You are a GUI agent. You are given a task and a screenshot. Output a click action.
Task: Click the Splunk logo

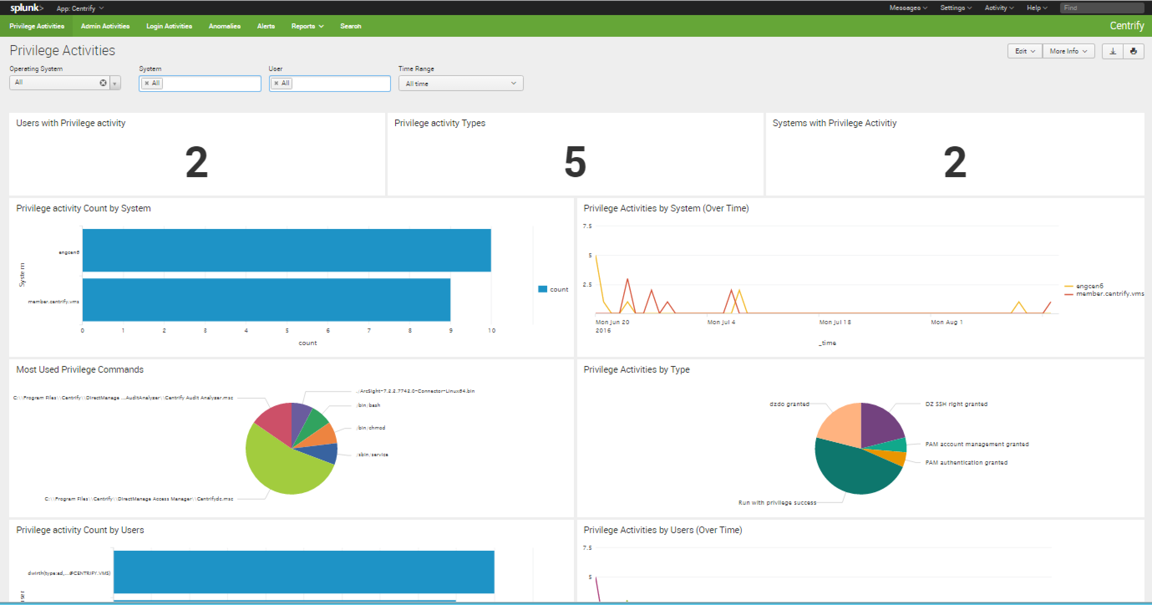(26, 8)
